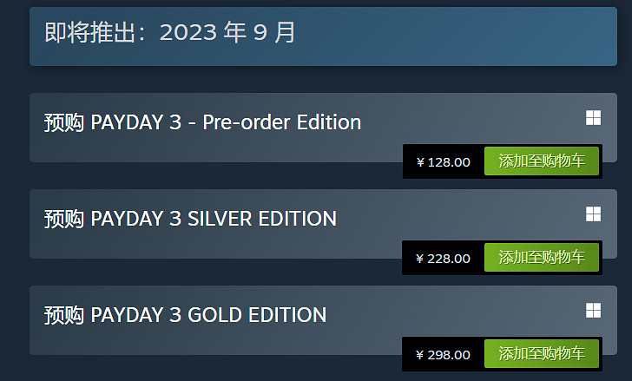Add PAYDAY 3 SILVER EDITION to cart

[x=542, y=258]
